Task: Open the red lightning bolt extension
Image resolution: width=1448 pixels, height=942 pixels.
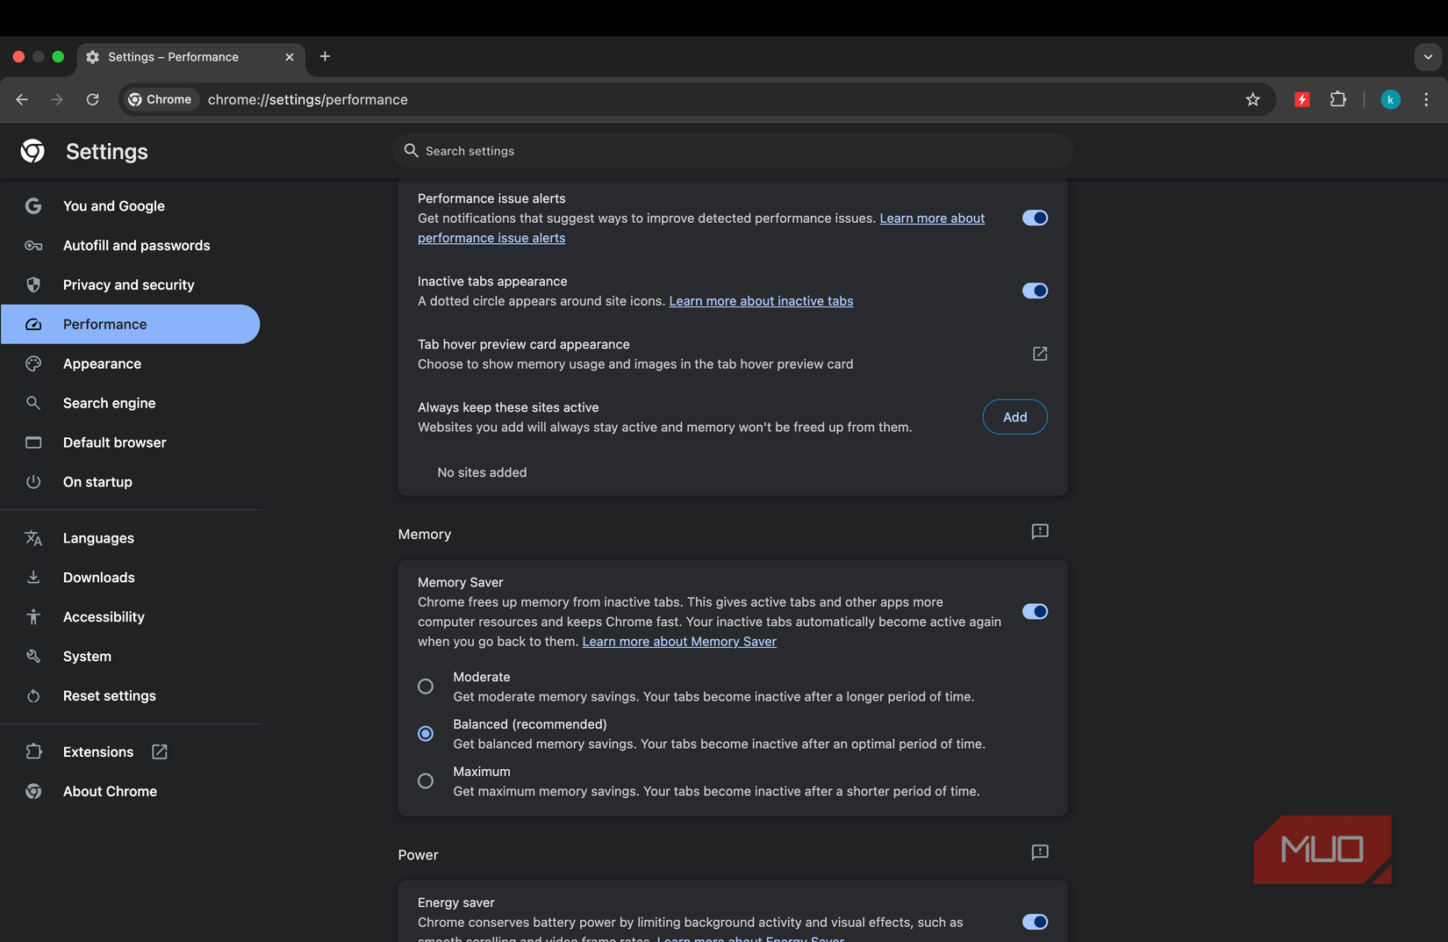Action: (x=1302, y=100)
